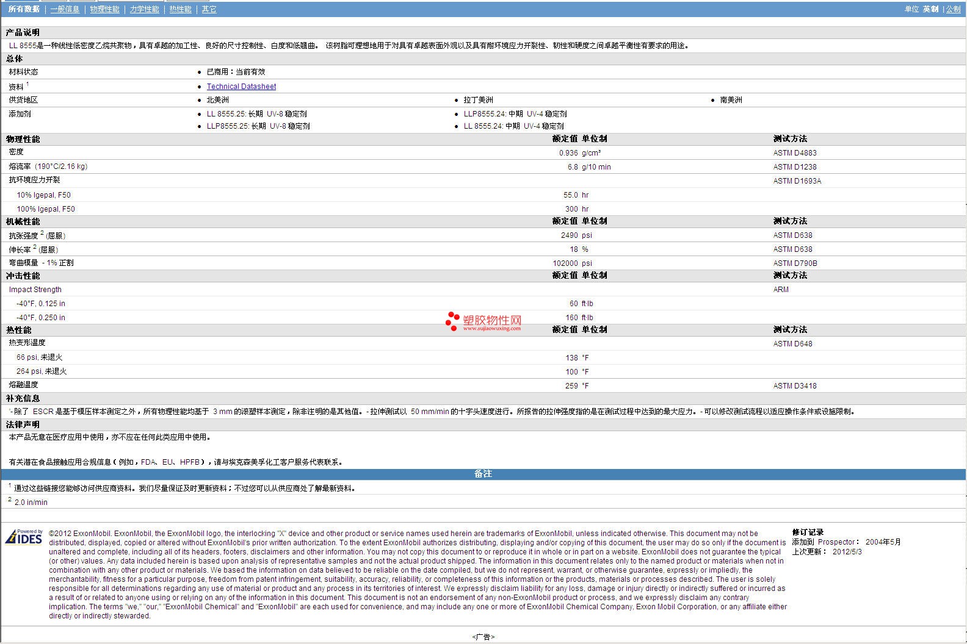Click the blue 备注 header bar
967x644 pixels.
(483, 474)
